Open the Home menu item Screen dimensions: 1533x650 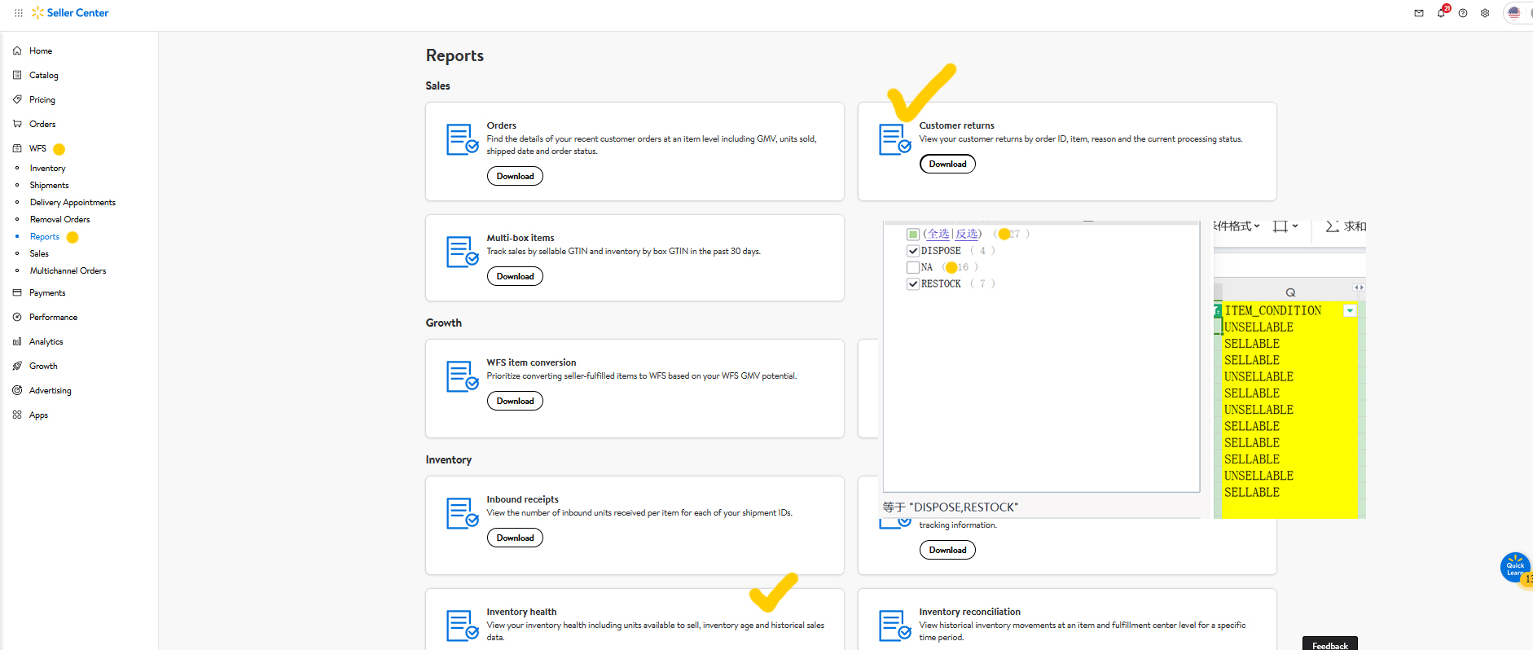click(41, 51)
